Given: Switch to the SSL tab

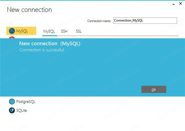Looking at the screenshot, I should click(79, 31).
